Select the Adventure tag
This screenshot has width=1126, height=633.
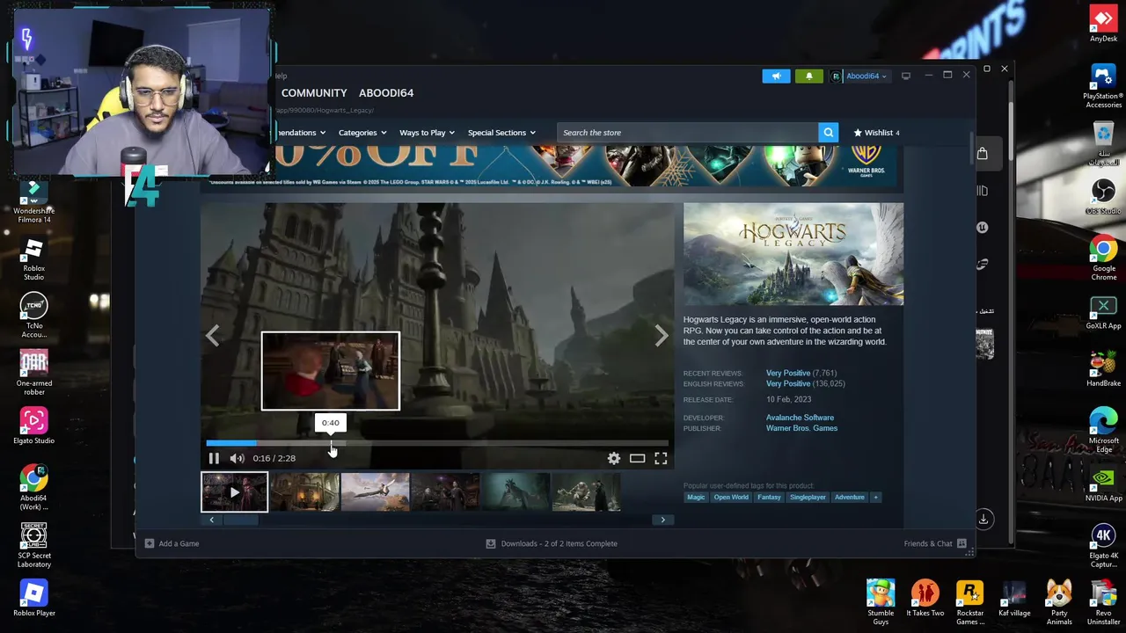pyautogui.click(x=850, y=498)
